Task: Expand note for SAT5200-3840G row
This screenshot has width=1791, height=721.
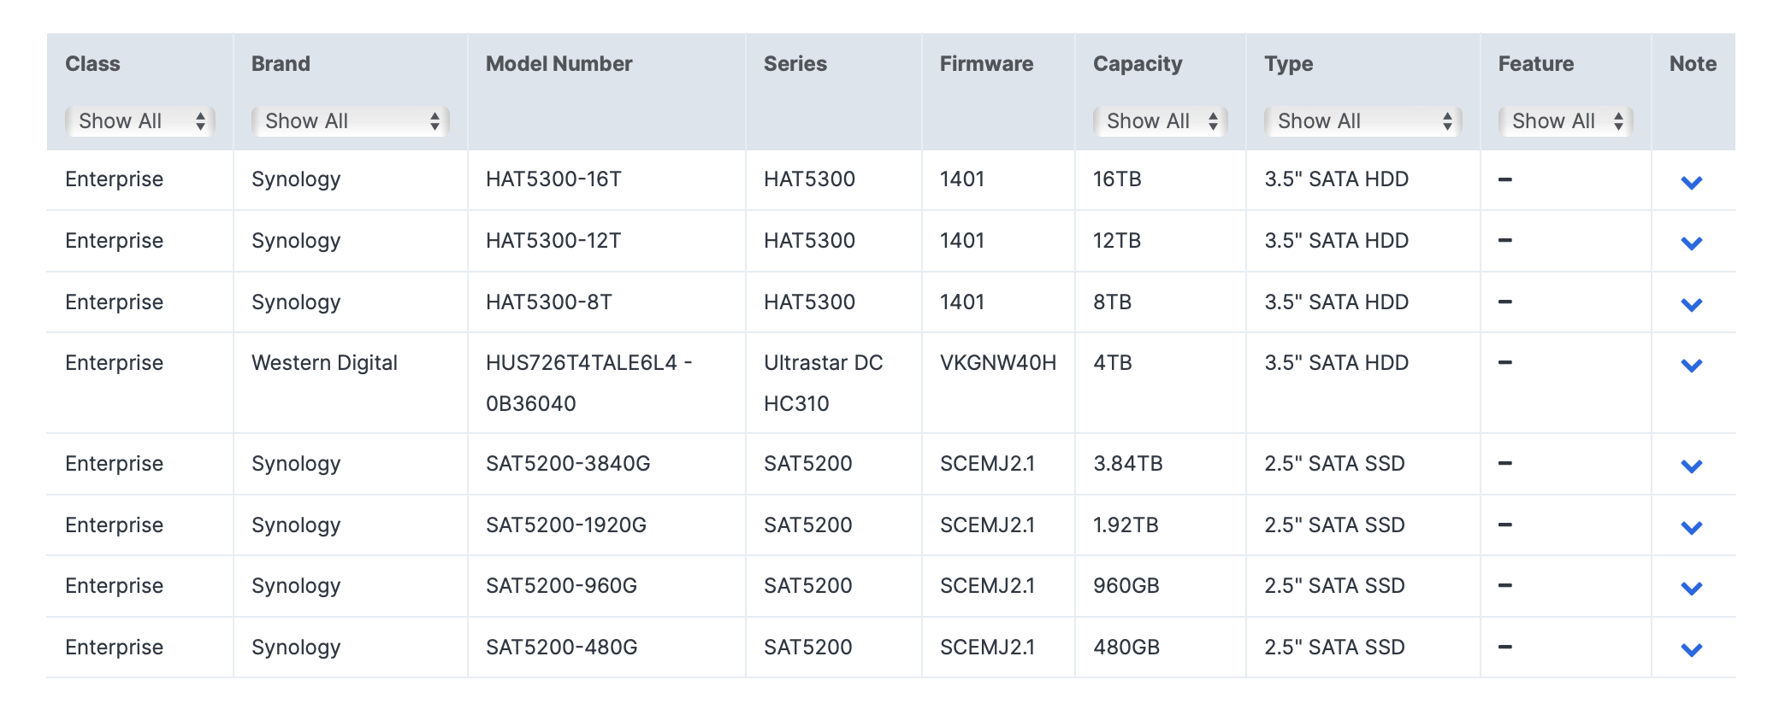Action: (1691, 466)
